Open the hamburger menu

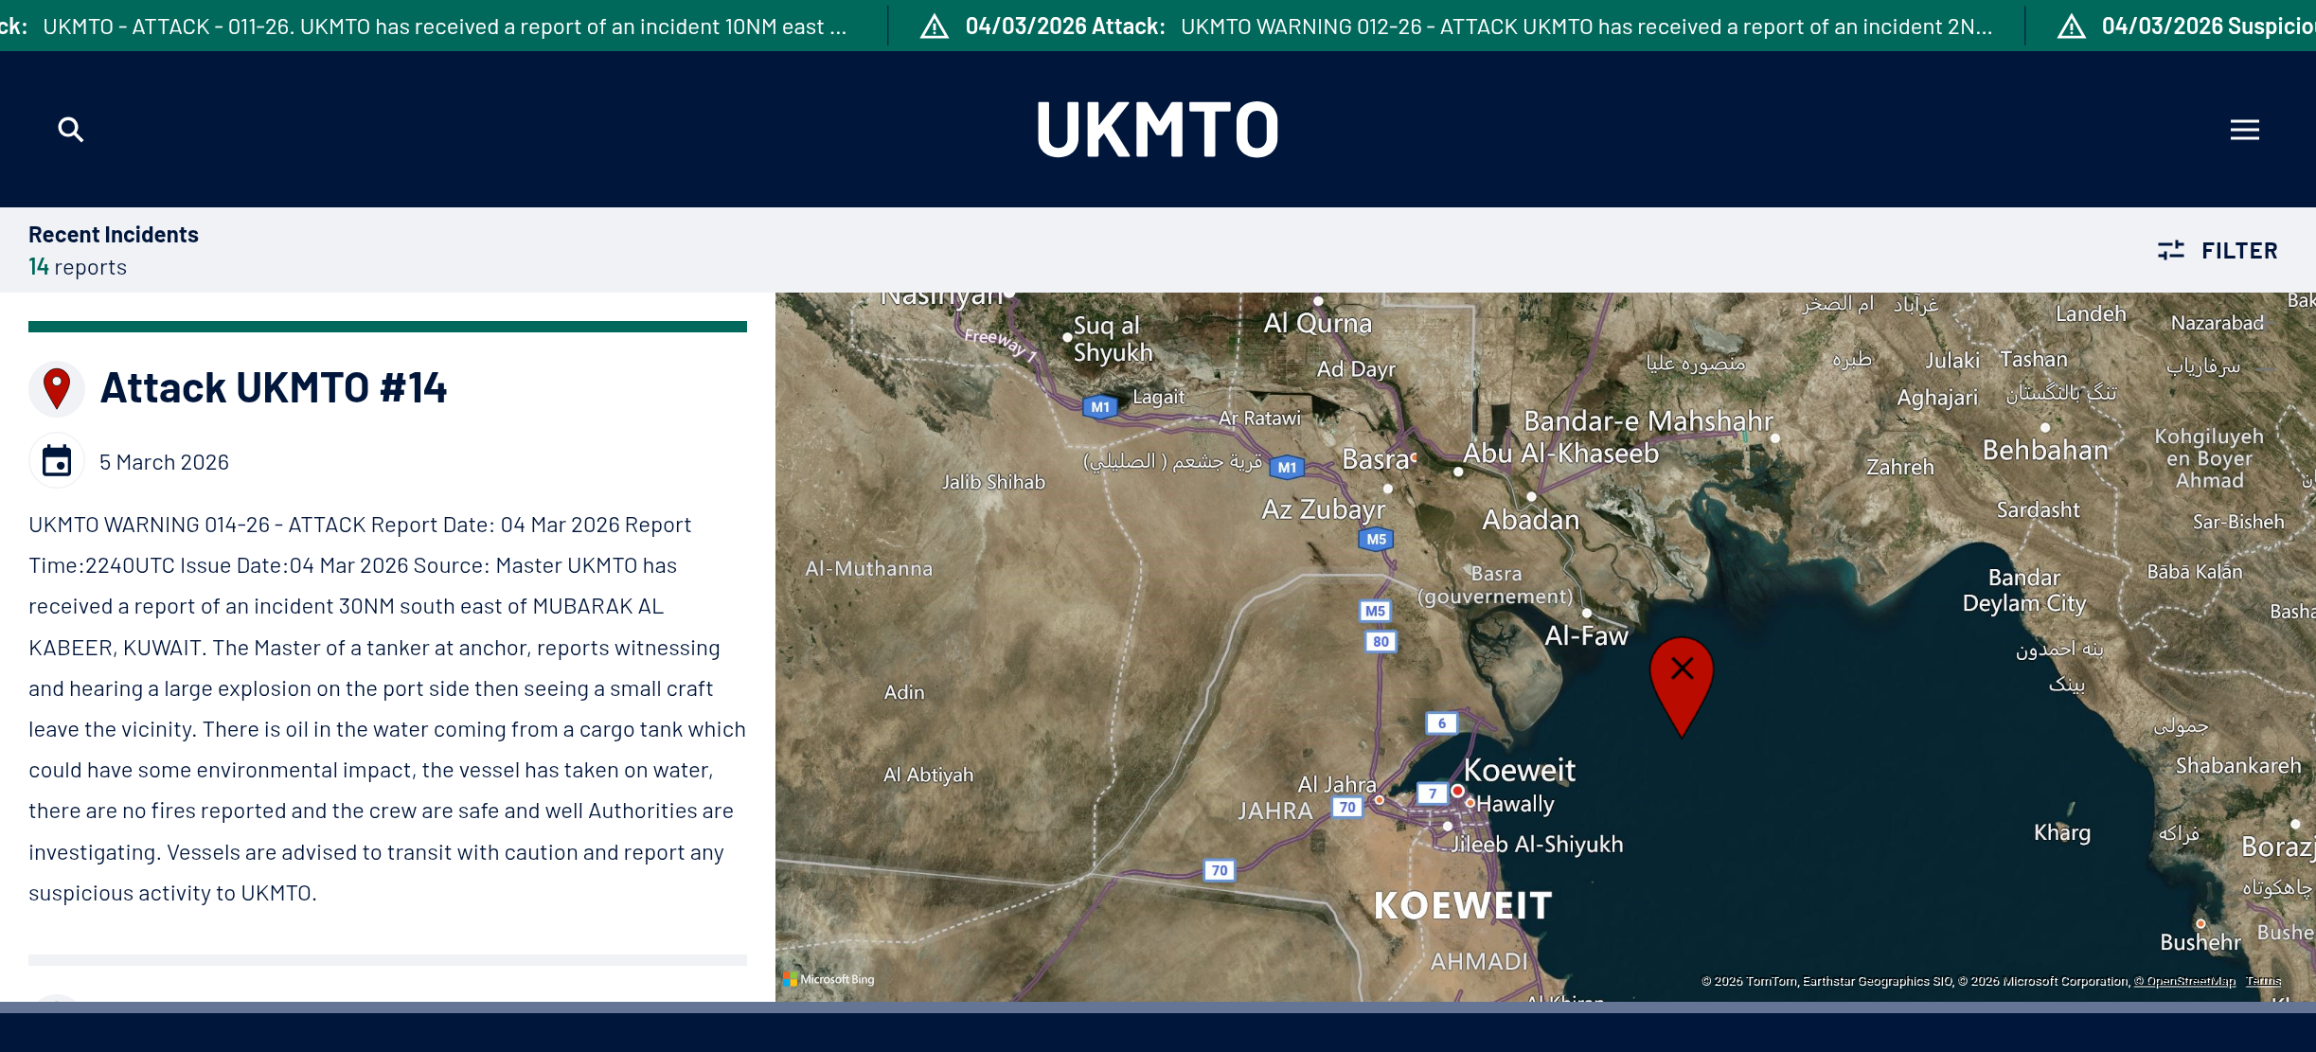(2244, 130)
